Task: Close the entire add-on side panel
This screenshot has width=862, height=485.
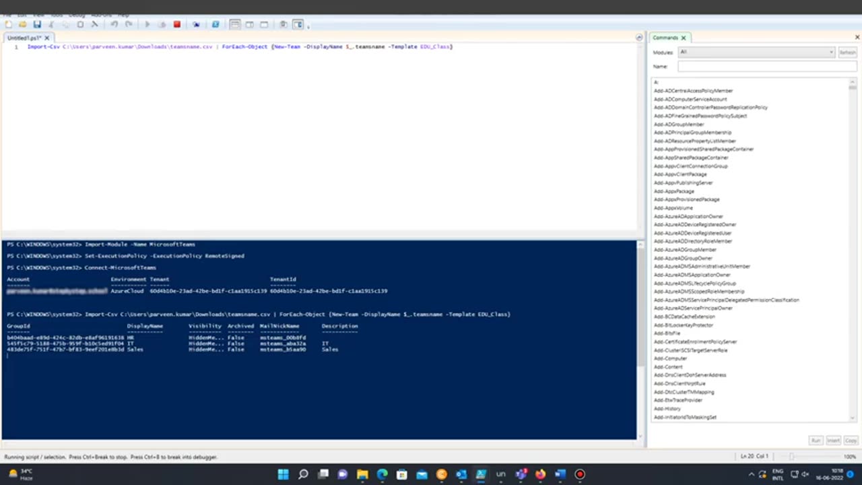Action: 857,38
